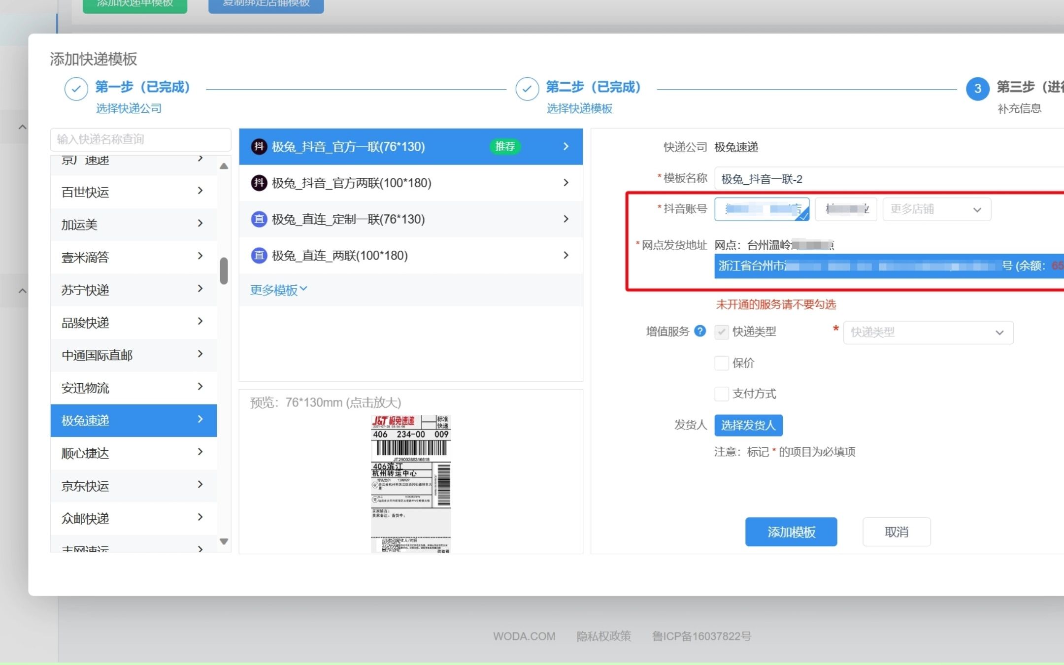
Task: Open the 更多店铺 dropdown
Action: [936, 209]
